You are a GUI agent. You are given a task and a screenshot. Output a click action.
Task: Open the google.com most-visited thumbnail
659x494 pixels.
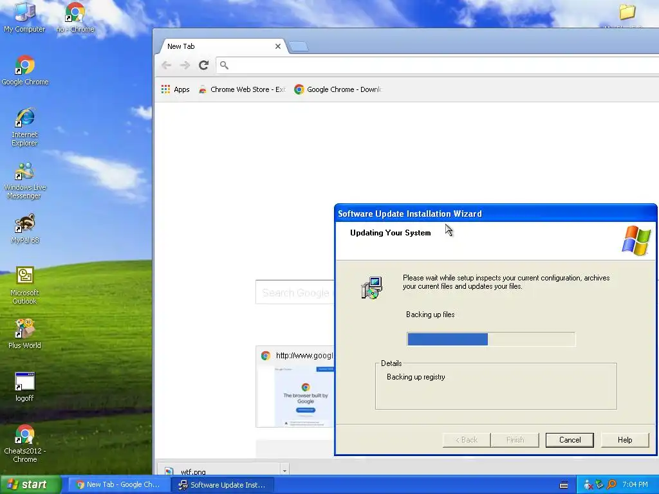pos(295,387)
